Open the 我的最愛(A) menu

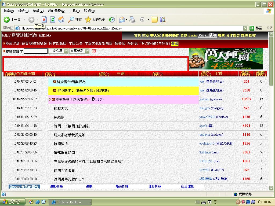(56, 11)
